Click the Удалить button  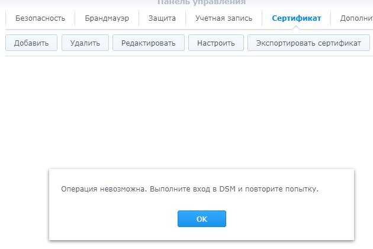pos(85,43)
